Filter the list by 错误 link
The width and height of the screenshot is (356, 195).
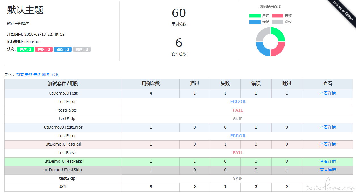(x=37, y=74)
